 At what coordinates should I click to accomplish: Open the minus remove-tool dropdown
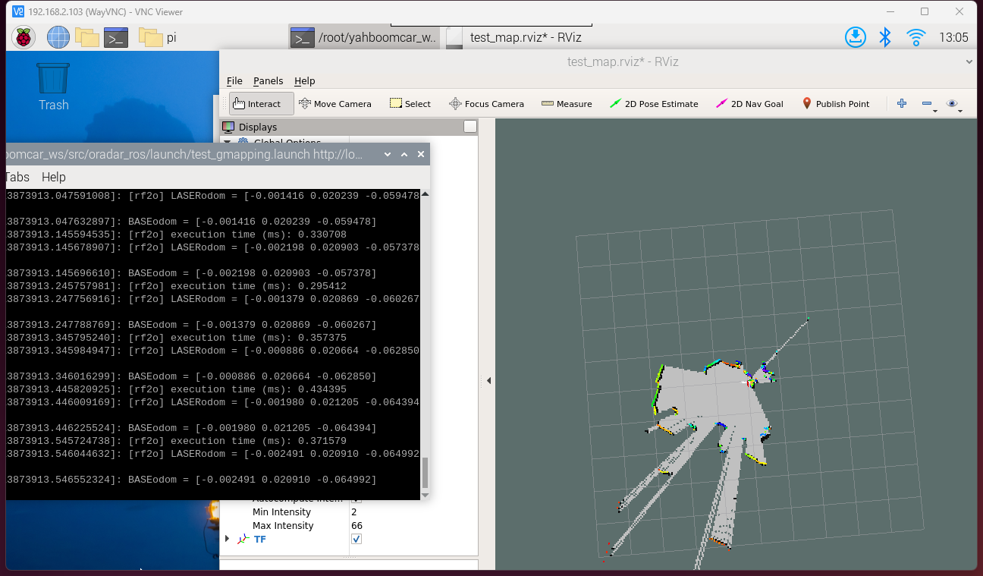(x=928, y=104)
